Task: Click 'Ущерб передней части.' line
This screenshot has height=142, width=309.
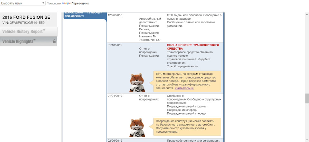Action: pyautogui.click(x=183, y=66)
